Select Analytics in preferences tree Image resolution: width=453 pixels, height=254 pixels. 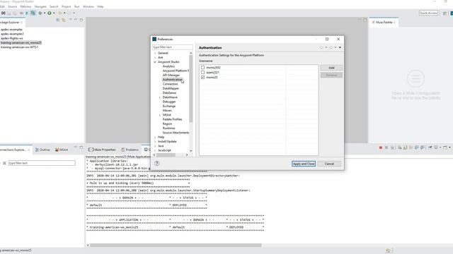[168, 66]
